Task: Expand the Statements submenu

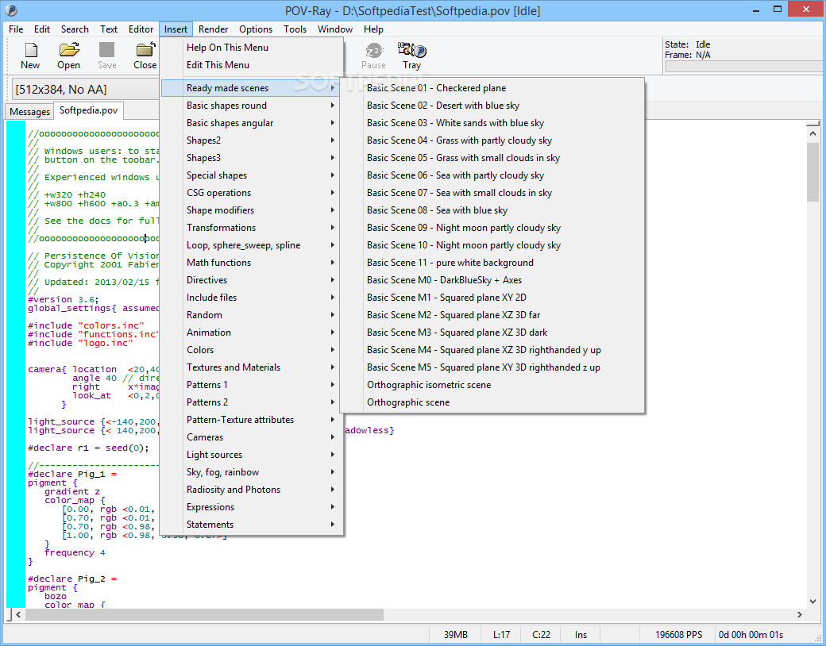Action: click(x=252, y=525)
